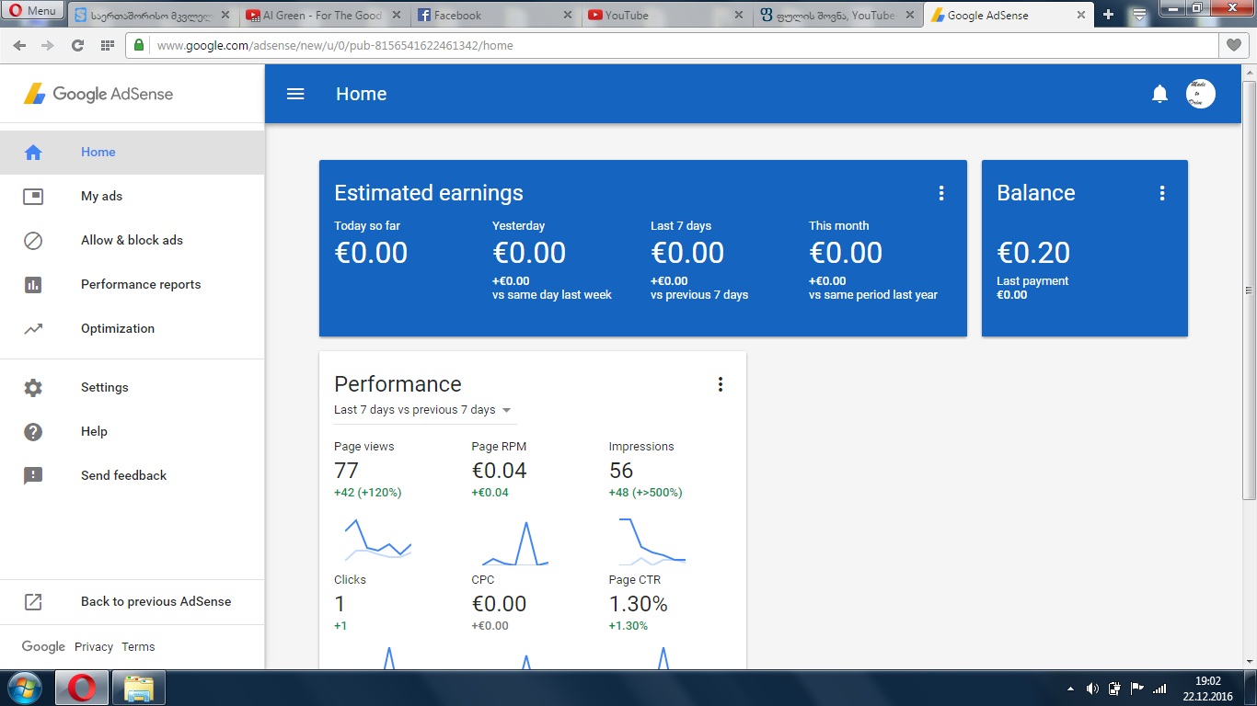Open Performance reports in sidebar
The width and height of the screenshot is (1257, 706).
(x=140, y=284)
